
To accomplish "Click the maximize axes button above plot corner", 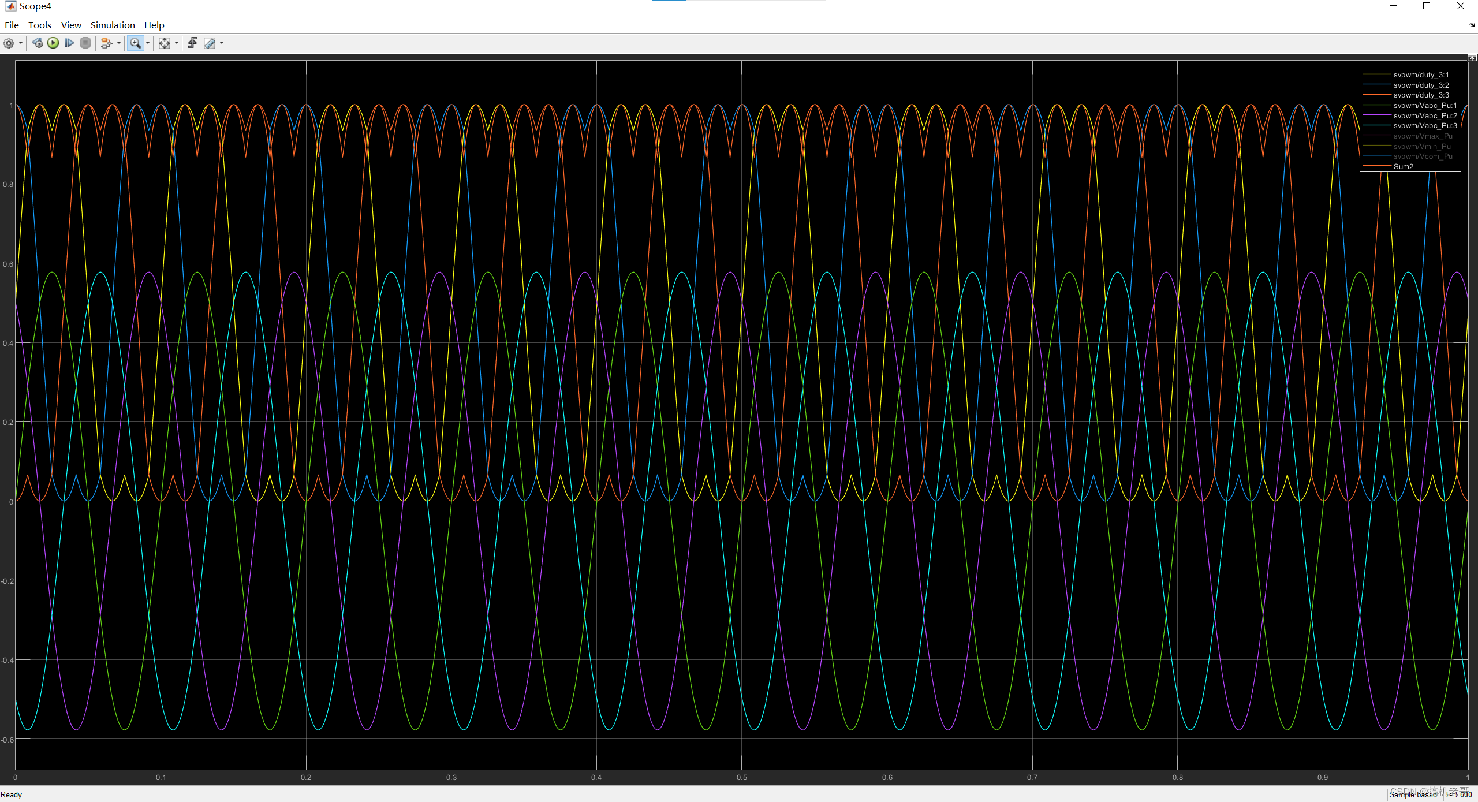I will coord(1472,58).
